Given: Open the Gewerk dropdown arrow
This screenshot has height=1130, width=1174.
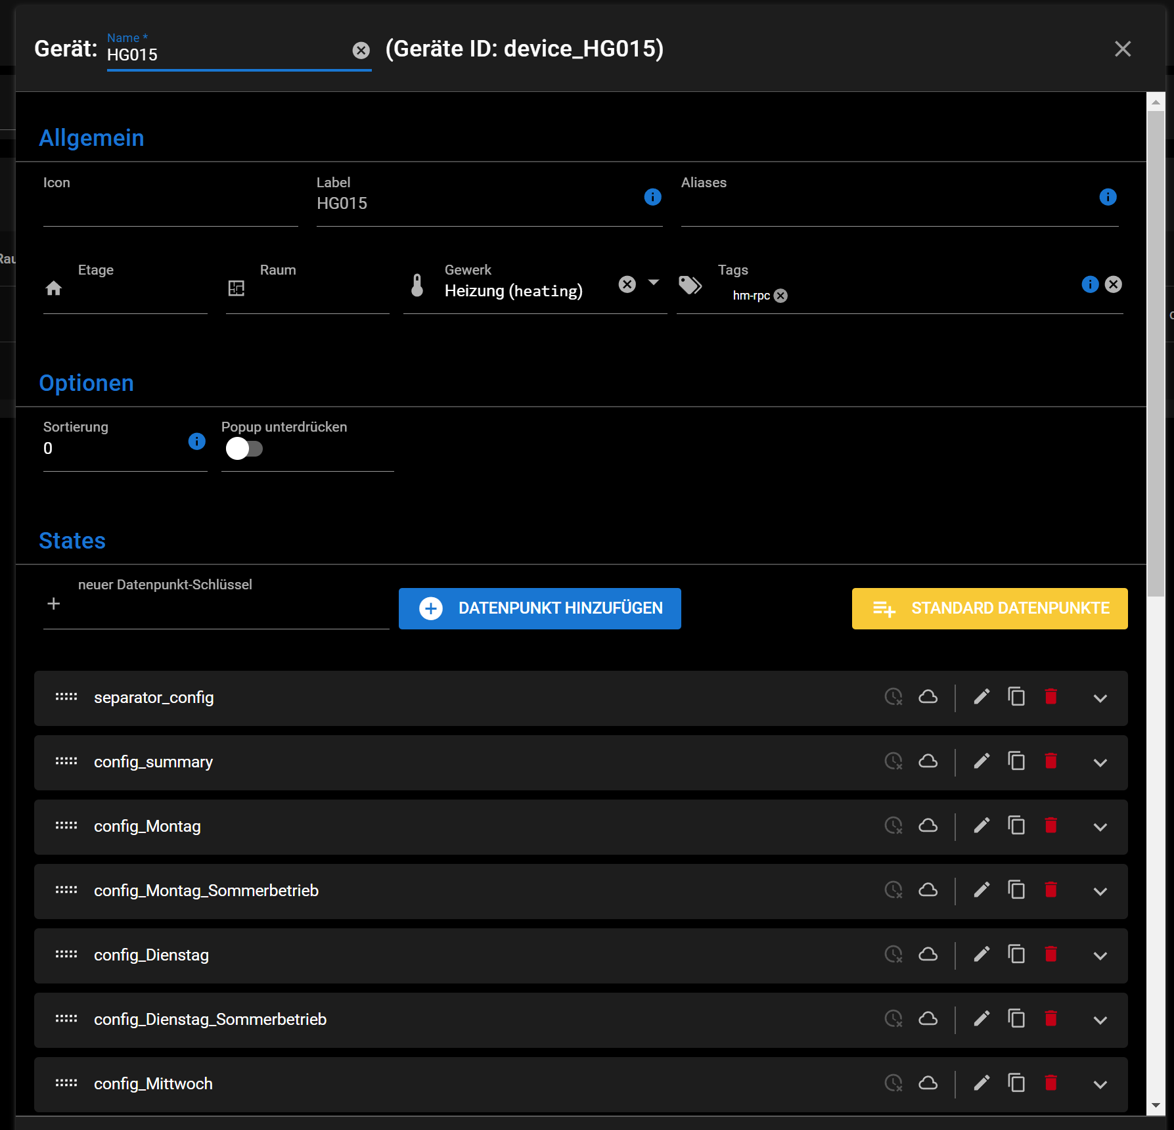Looking at the screenshot, I should (x=654, y=282).
